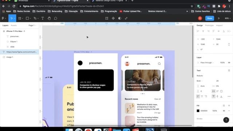Screen dimensions: 233x131
Task: Set text align center
Action: pos(202,96)
